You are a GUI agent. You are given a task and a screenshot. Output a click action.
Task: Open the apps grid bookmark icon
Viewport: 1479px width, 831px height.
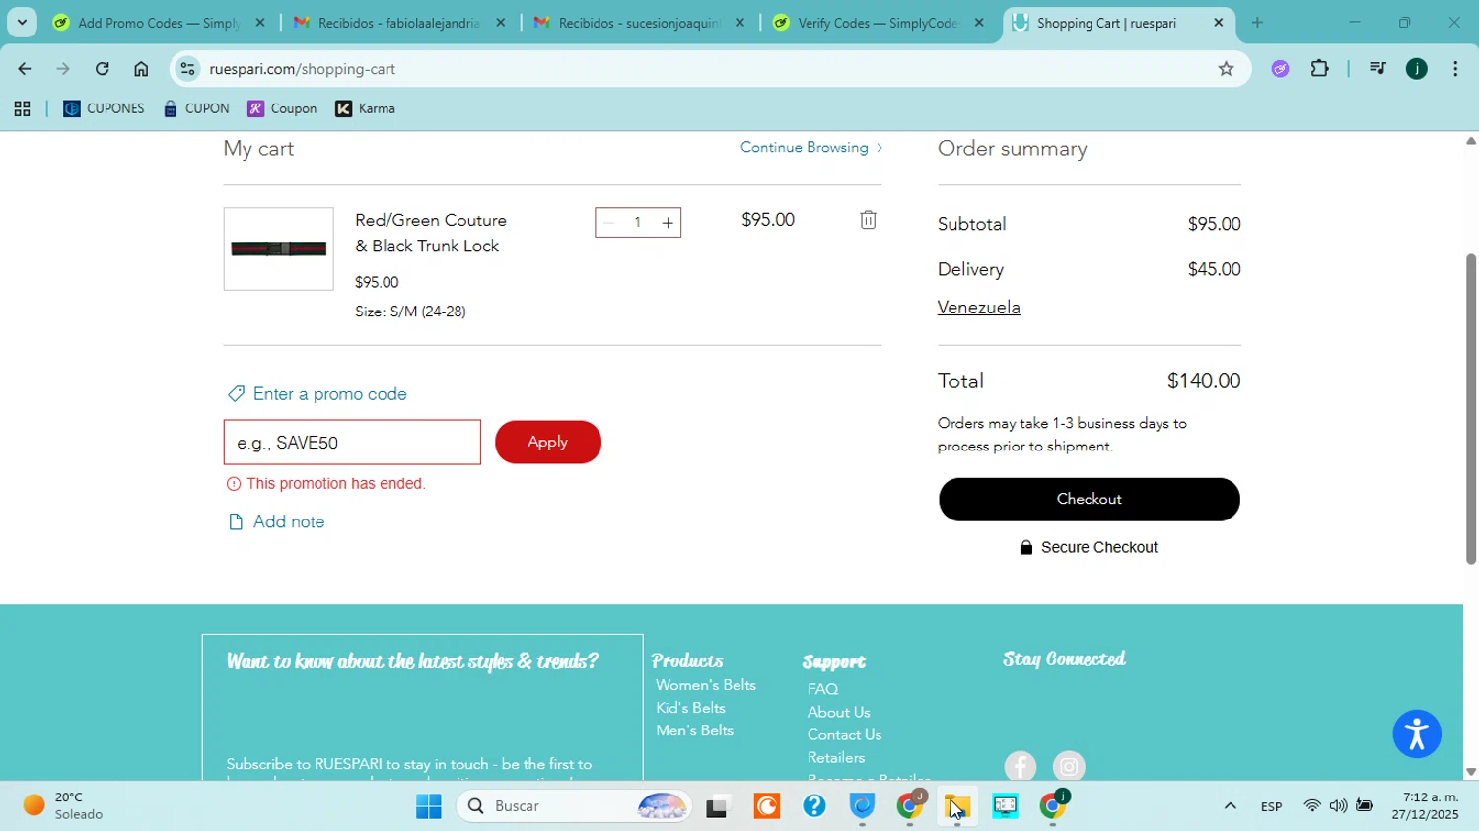[22, 109]
